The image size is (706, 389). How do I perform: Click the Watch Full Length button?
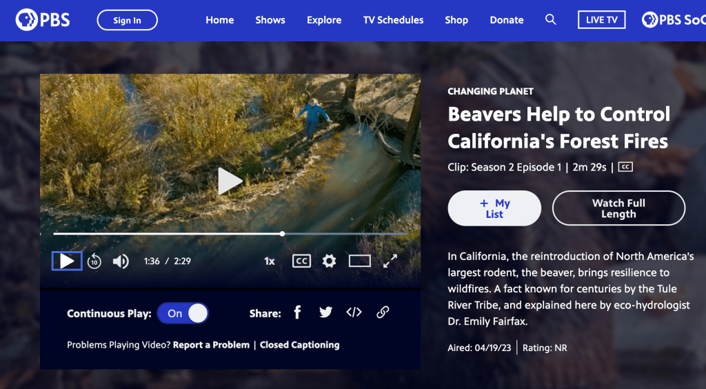[618, 208]
